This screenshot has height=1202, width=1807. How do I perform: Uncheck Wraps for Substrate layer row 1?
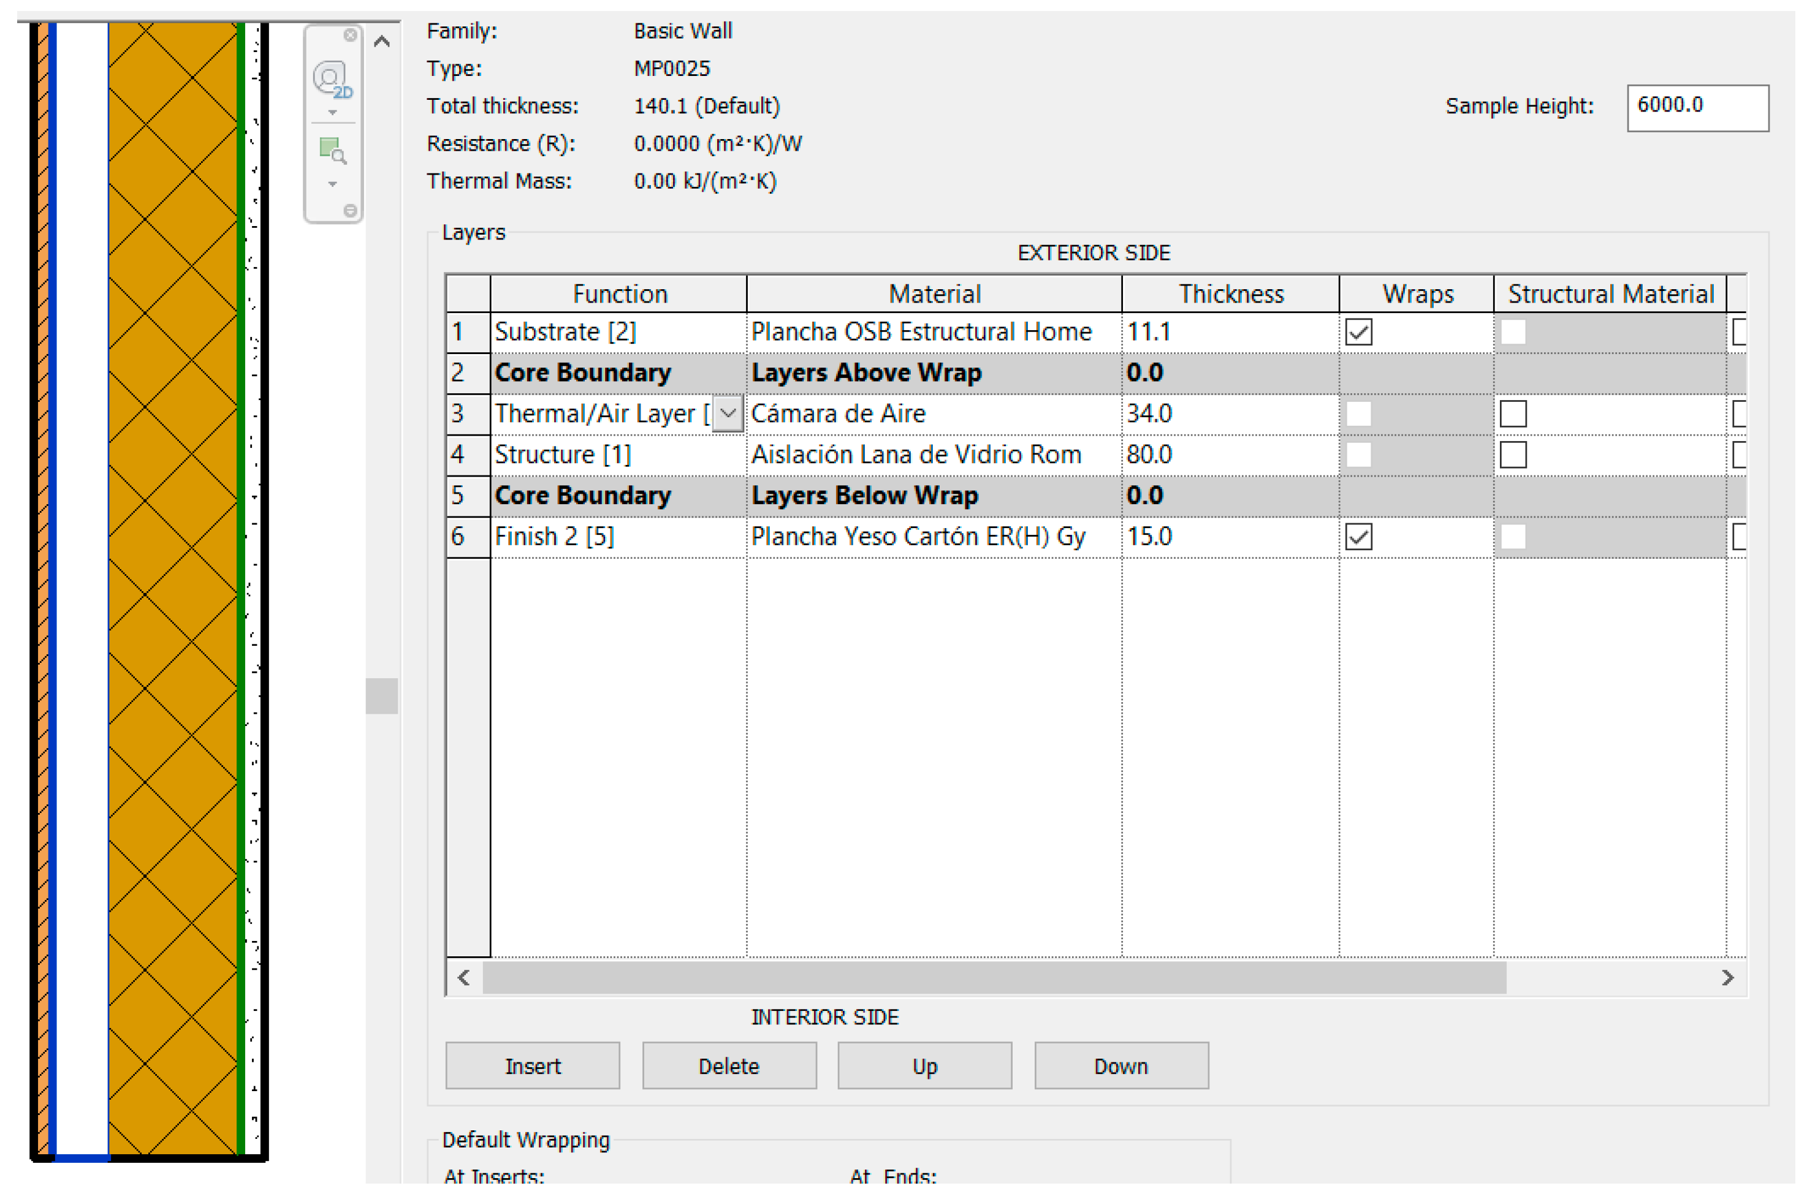(x=1358, y=332)
